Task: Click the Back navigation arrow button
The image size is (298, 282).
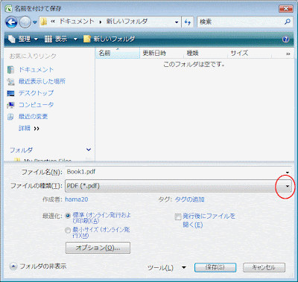Action: click(11, 22)
